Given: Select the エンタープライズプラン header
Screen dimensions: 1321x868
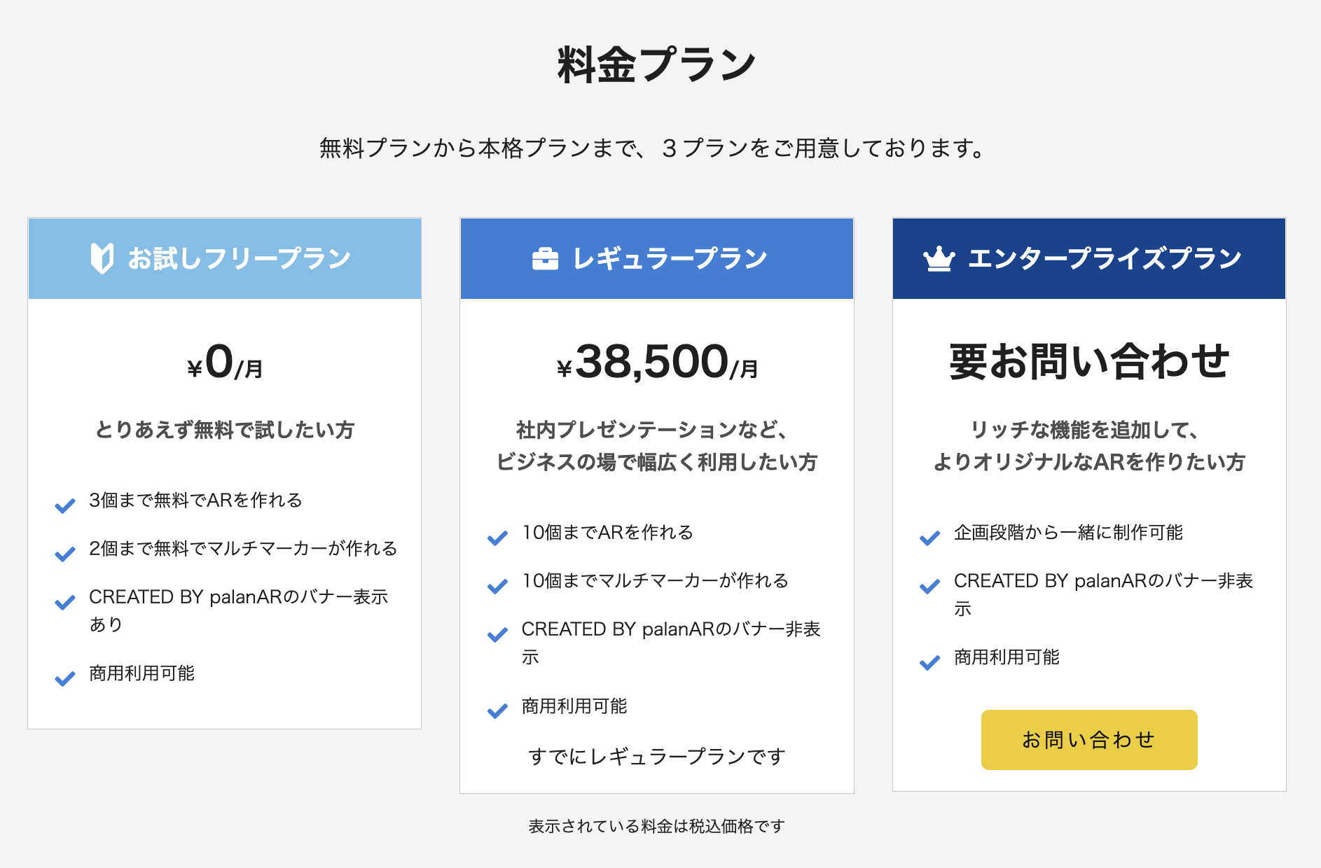Looking at the screenshot, I should (x=1089, y=258).
